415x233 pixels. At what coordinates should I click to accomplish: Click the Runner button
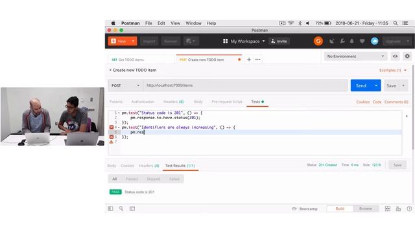(x=171, y=41)
